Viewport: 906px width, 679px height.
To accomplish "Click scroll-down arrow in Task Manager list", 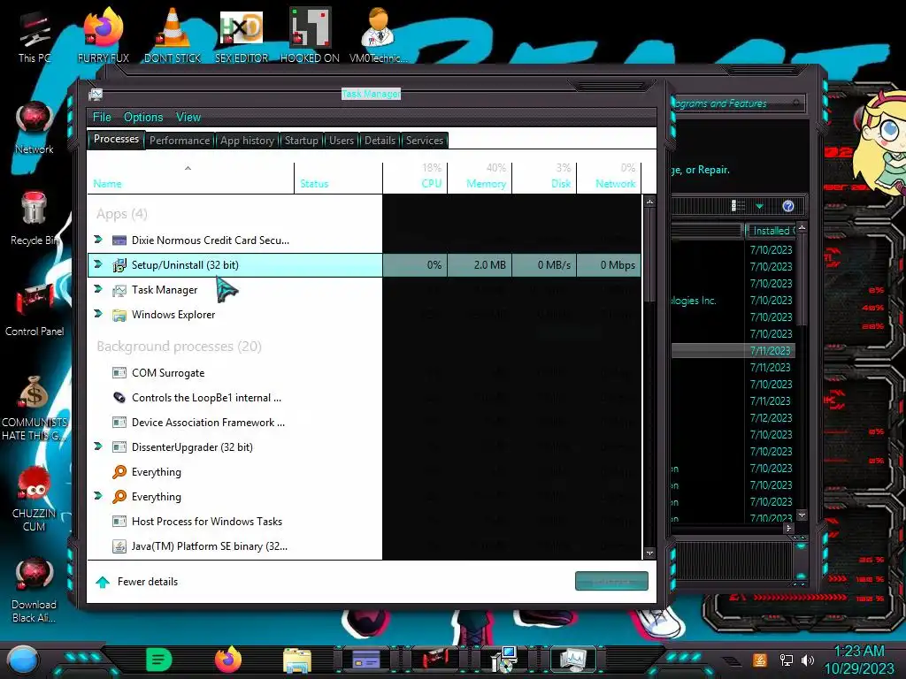I will (650, 553).
